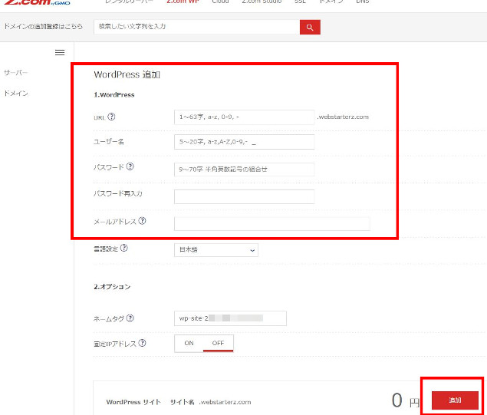
Task: Open help icon next to 固定IPアドレス label
Action: pyautogui.click(x=142, y=343)
